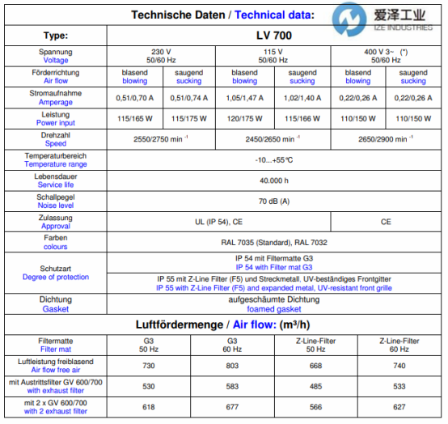Click the 'Schallpegel Noise level' label
The image size is (448, 424).
tap(56, 201)
